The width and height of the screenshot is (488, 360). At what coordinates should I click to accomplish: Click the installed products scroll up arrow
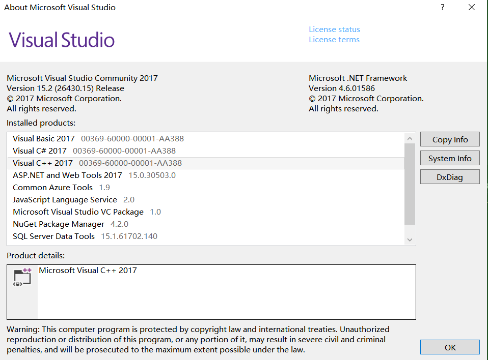(410, 138)
